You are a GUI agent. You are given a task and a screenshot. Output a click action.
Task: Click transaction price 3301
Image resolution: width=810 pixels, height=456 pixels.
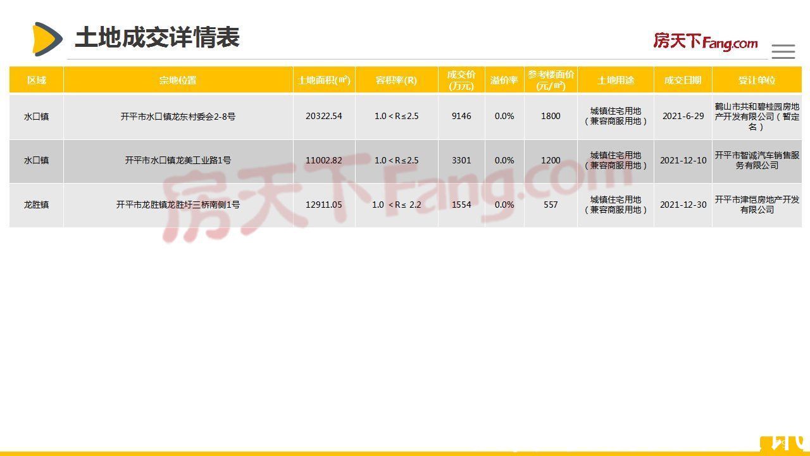461,160
